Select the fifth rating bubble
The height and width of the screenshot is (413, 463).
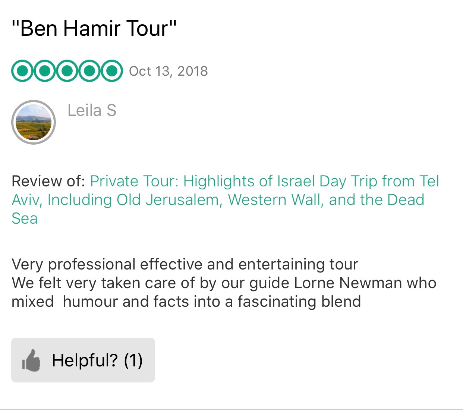point(111,71)
